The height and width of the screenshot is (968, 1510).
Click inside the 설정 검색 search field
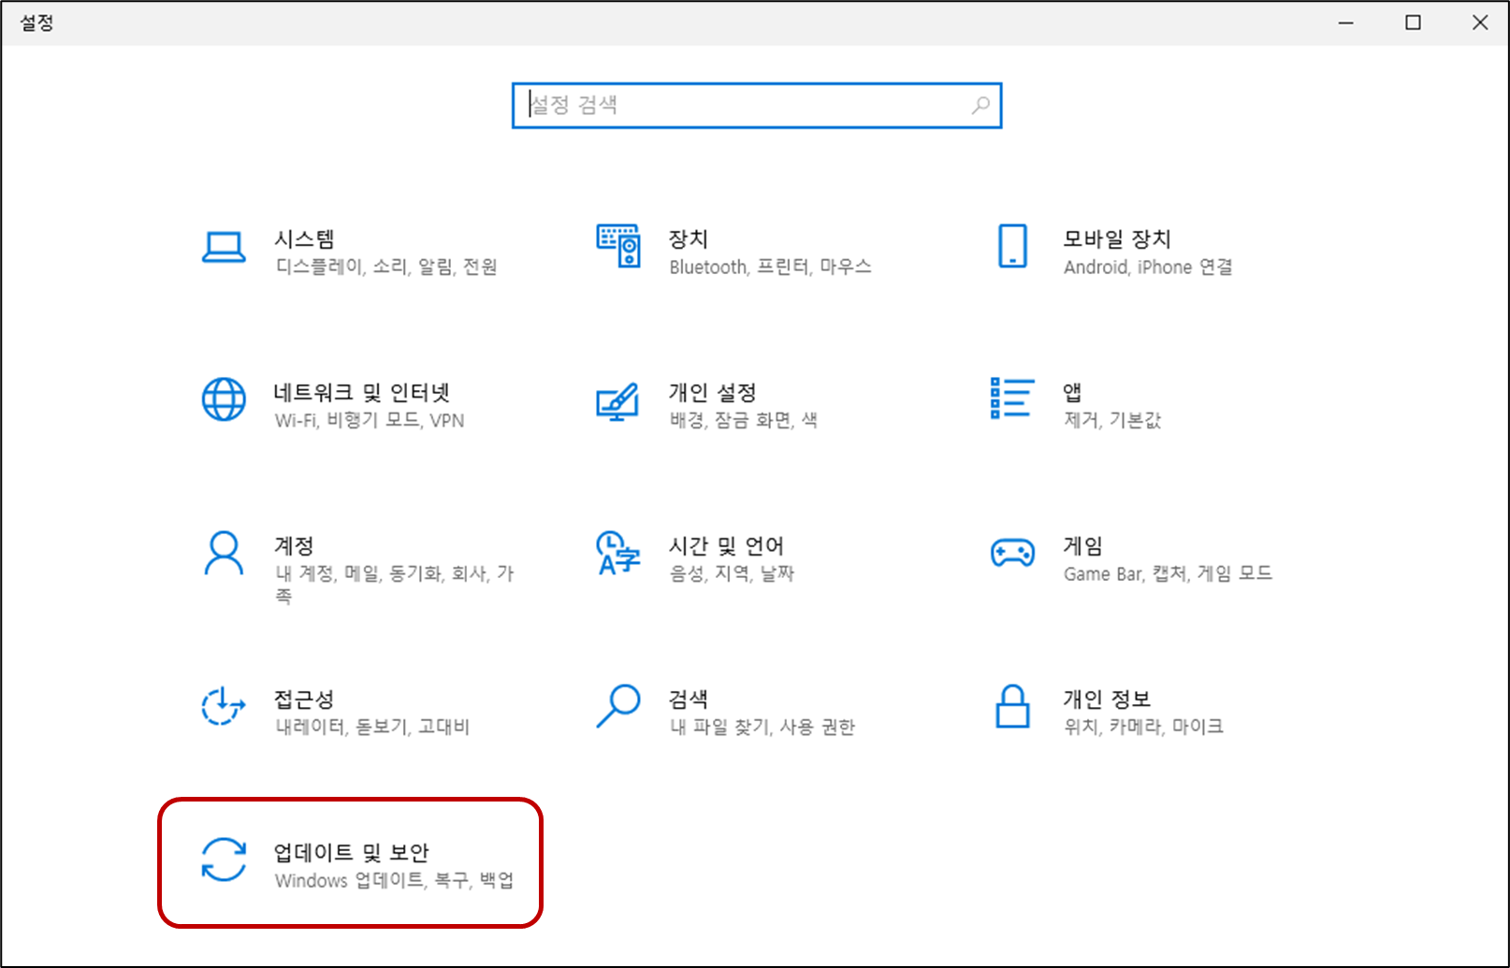702,105
